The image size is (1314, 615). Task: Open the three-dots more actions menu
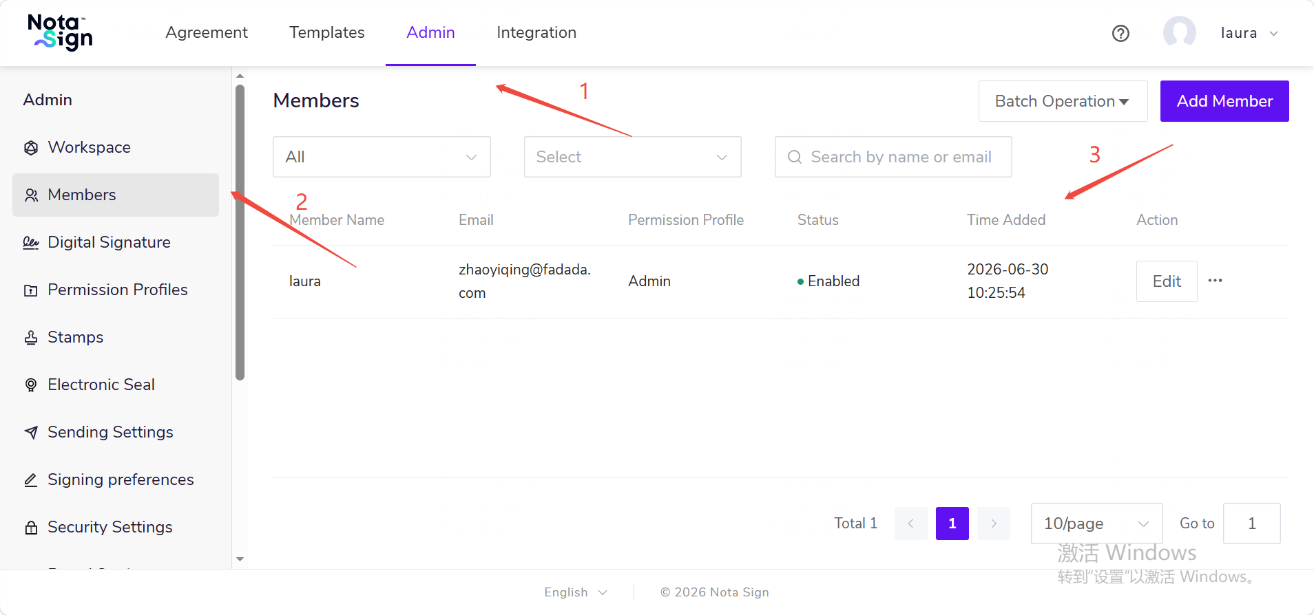point(1215,281)
